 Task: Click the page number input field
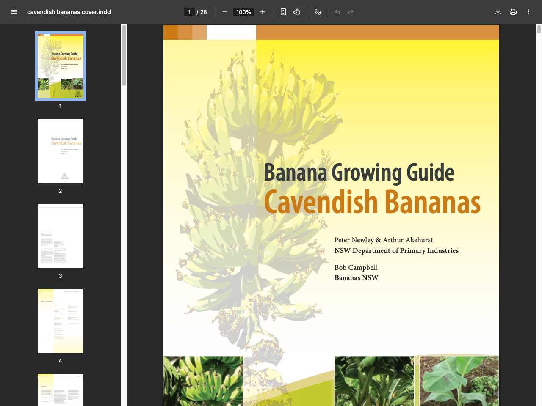pos(189,12)
